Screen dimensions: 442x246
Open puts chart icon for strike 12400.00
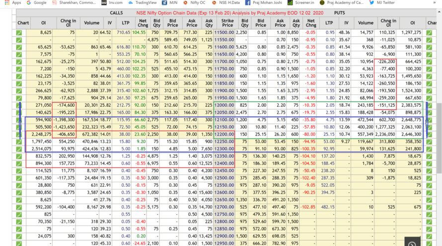(x=429, y=164)
